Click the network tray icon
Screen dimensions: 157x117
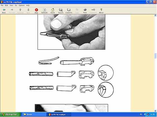[148, 114]
